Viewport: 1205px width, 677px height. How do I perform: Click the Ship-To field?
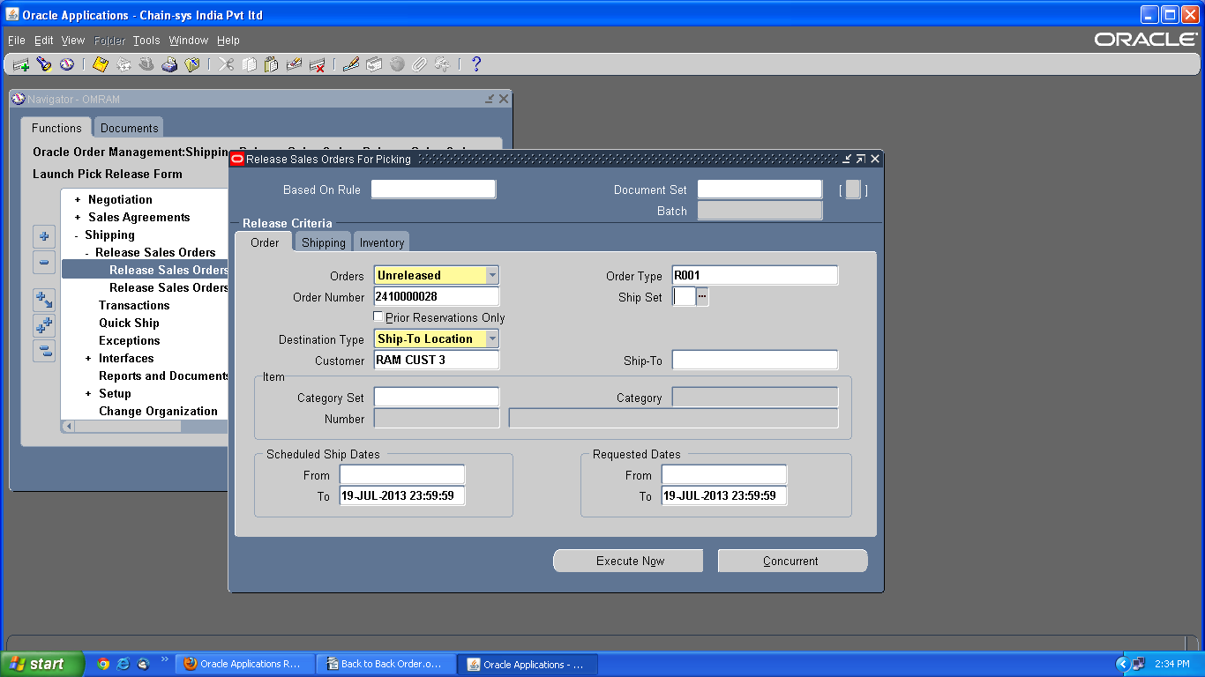click(755, 360)
